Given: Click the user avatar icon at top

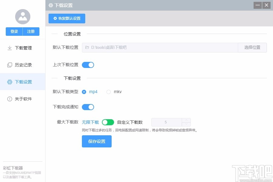Looking at the screenshot, I should click(x=22, y=17).
